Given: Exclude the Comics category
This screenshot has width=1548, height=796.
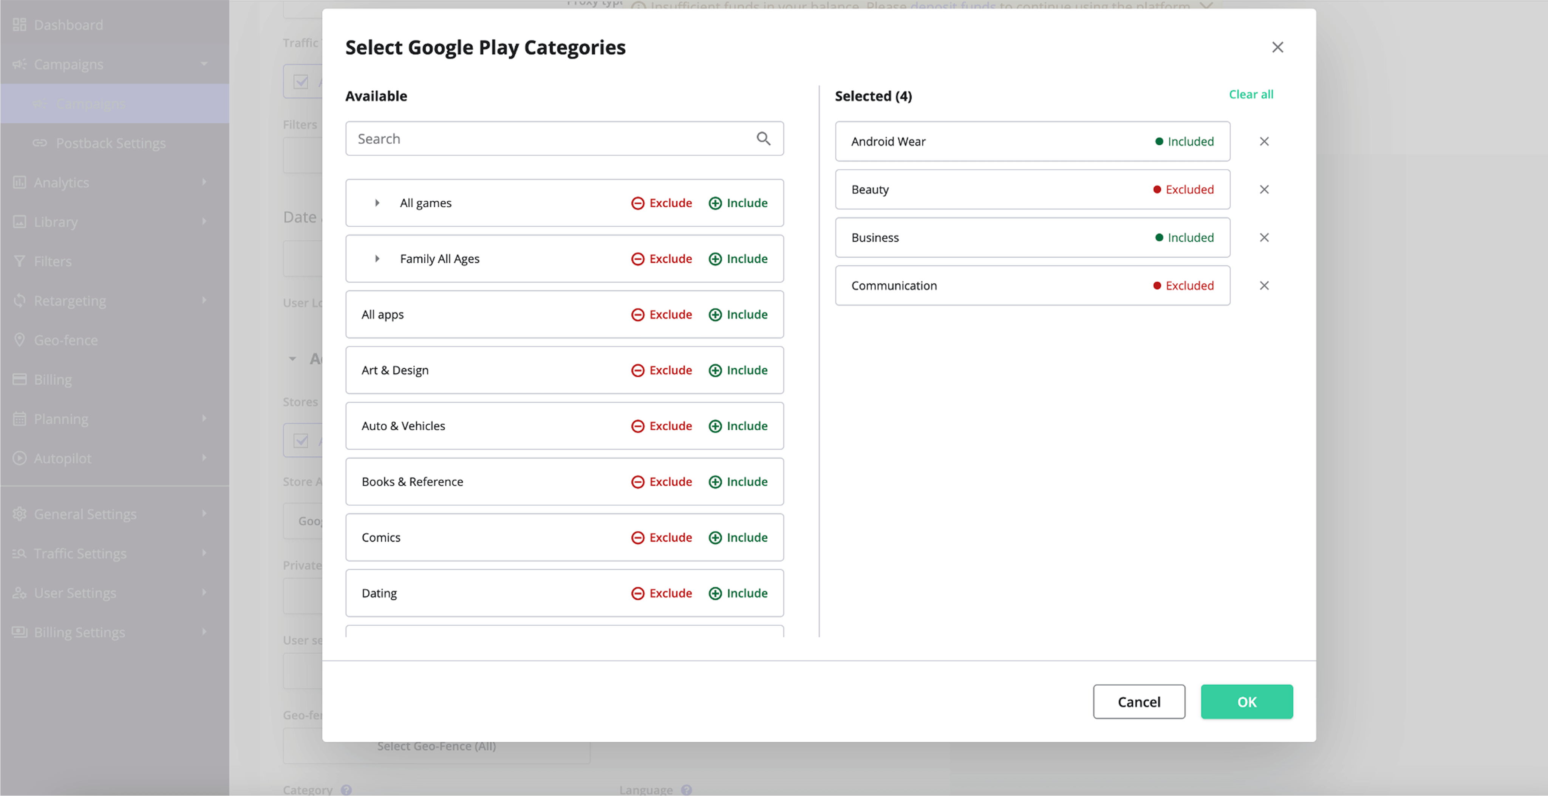Looking at the screenshot, I should pyautogui.click(x=661, y=538).
